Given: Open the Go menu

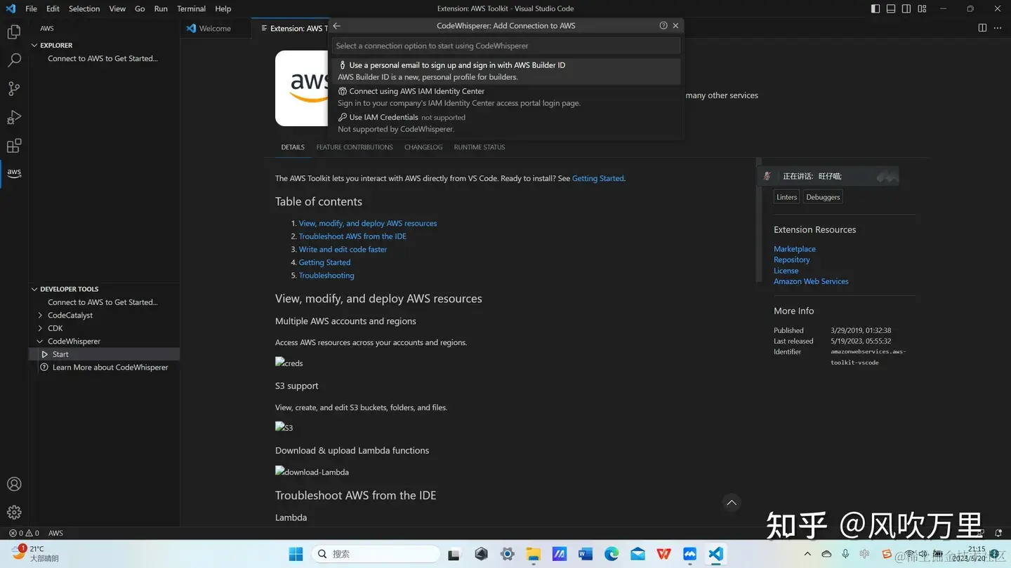Looking at the screenshot, I should [140, 8].
